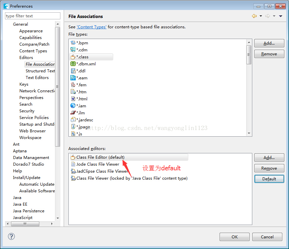Click the *.ddl file icon
Image resolution: width=289 pixels, height=249 pixels.
(73, 71)
